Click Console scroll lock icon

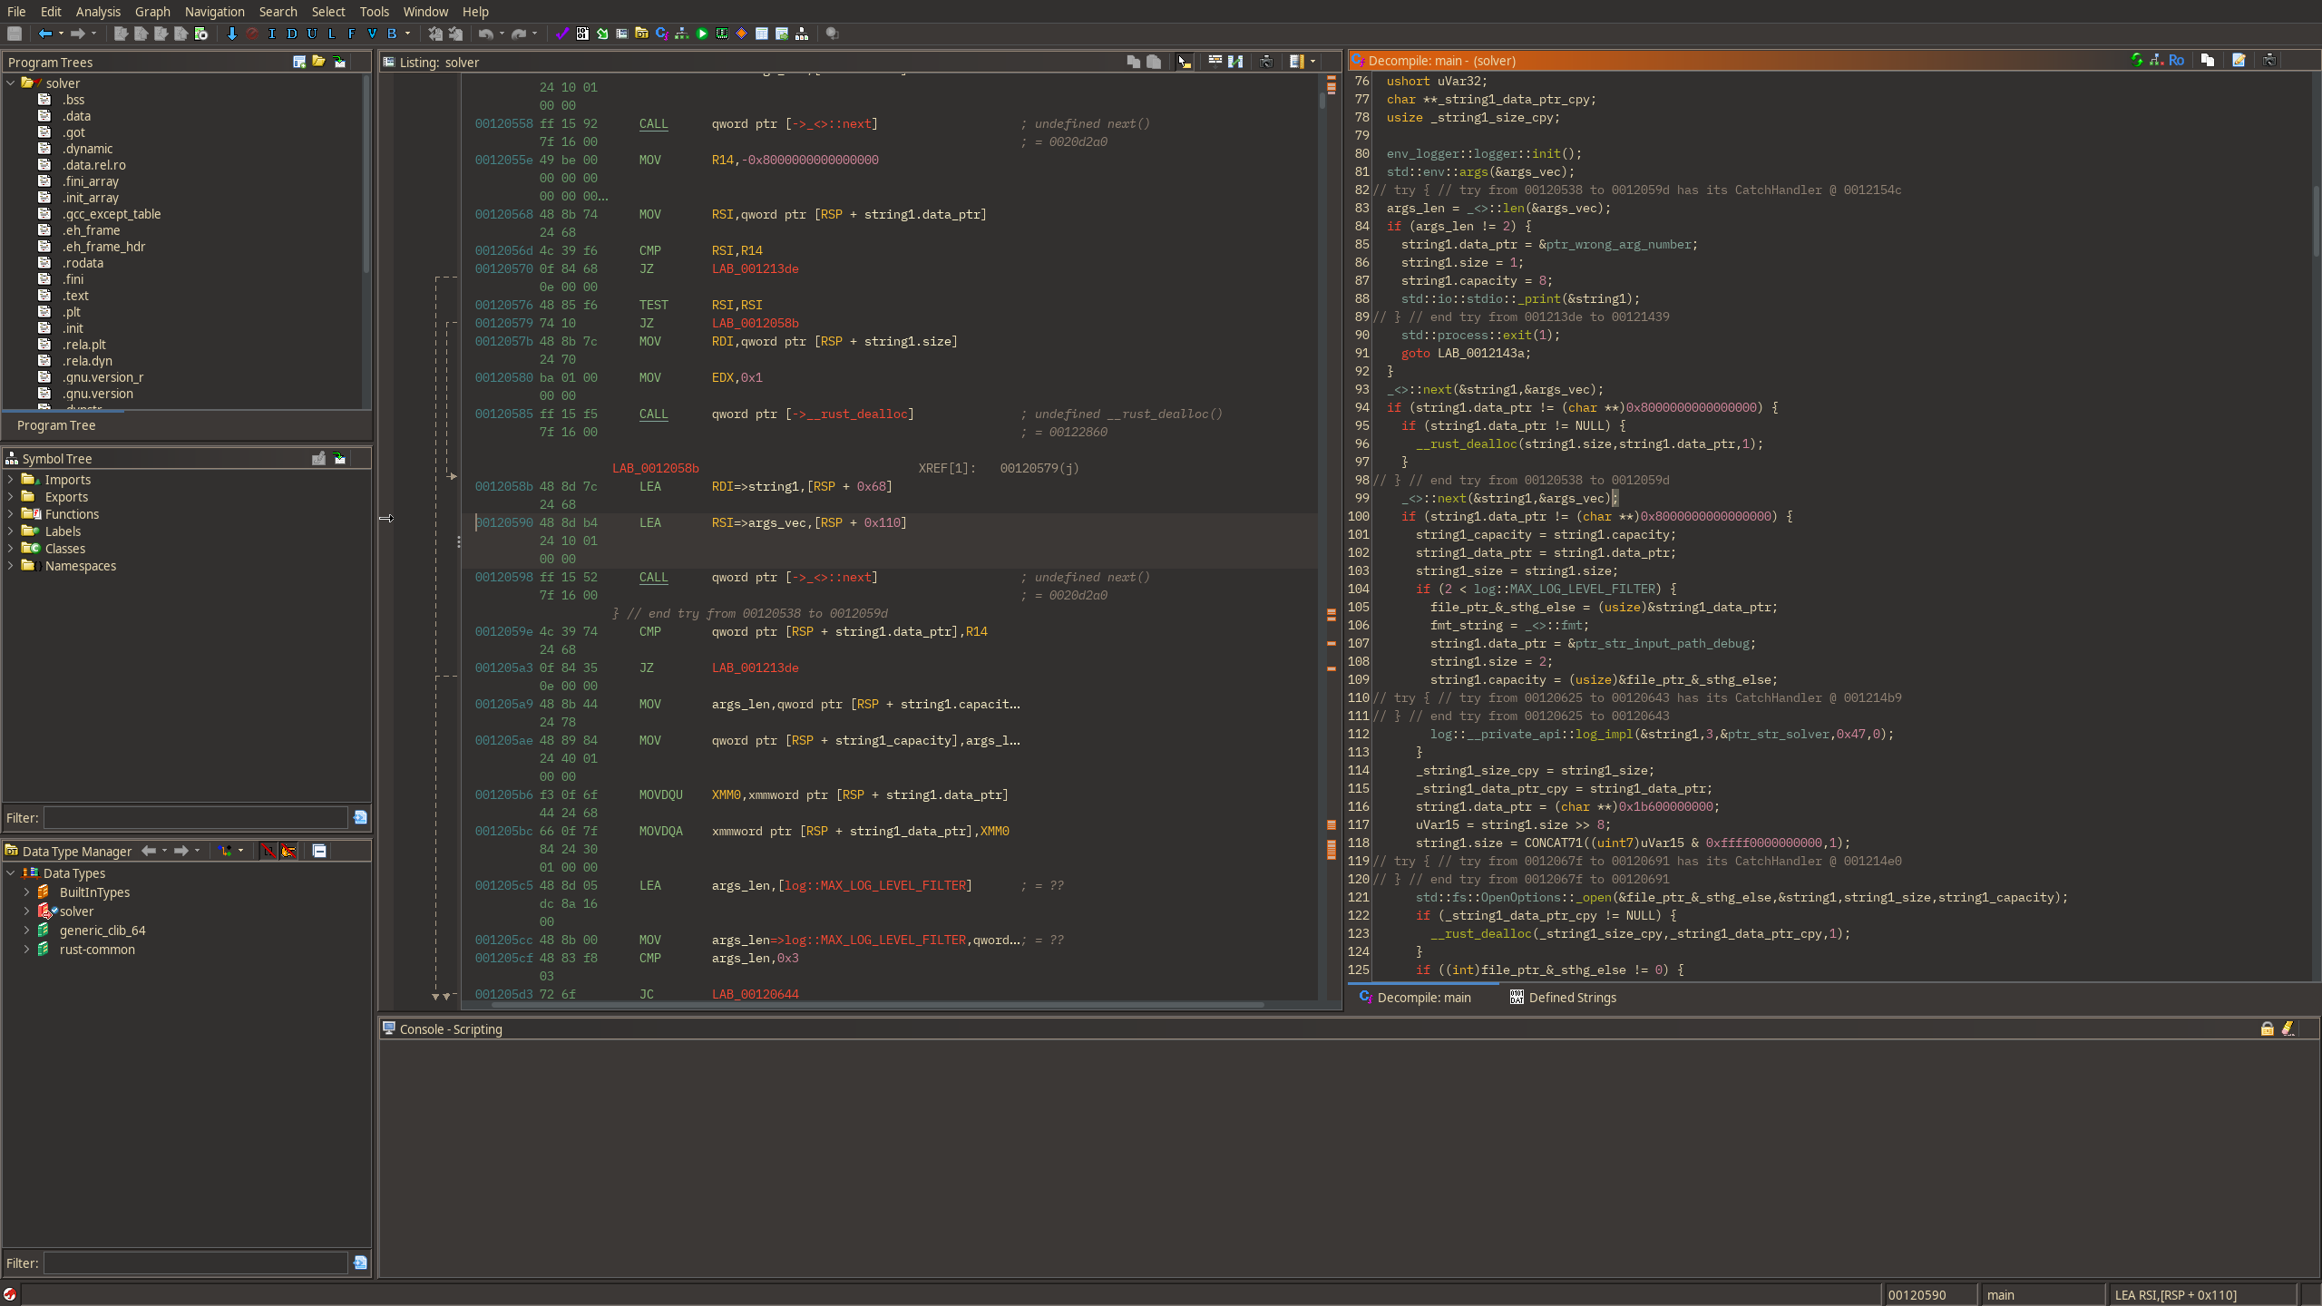pos(2267,1028)
